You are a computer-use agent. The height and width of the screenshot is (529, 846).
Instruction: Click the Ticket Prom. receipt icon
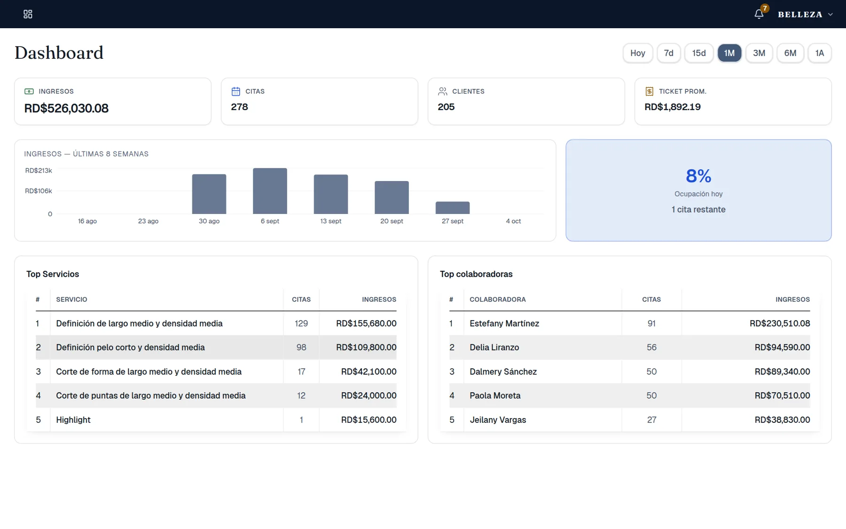[650, 91]
